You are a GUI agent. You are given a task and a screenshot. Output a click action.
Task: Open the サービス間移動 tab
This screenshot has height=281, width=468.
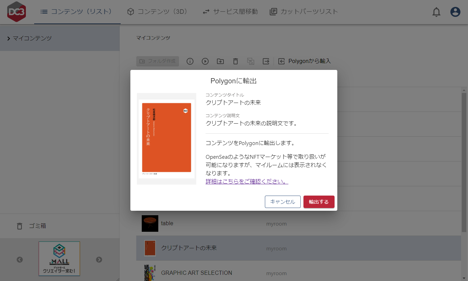click(x=230, y=12)
